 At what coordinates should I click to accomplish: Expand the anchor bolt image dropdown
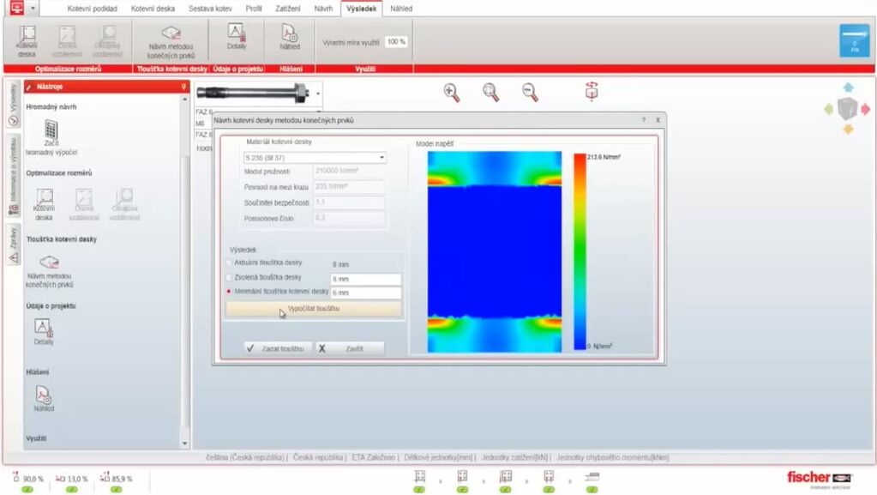[x=318, y=92]
